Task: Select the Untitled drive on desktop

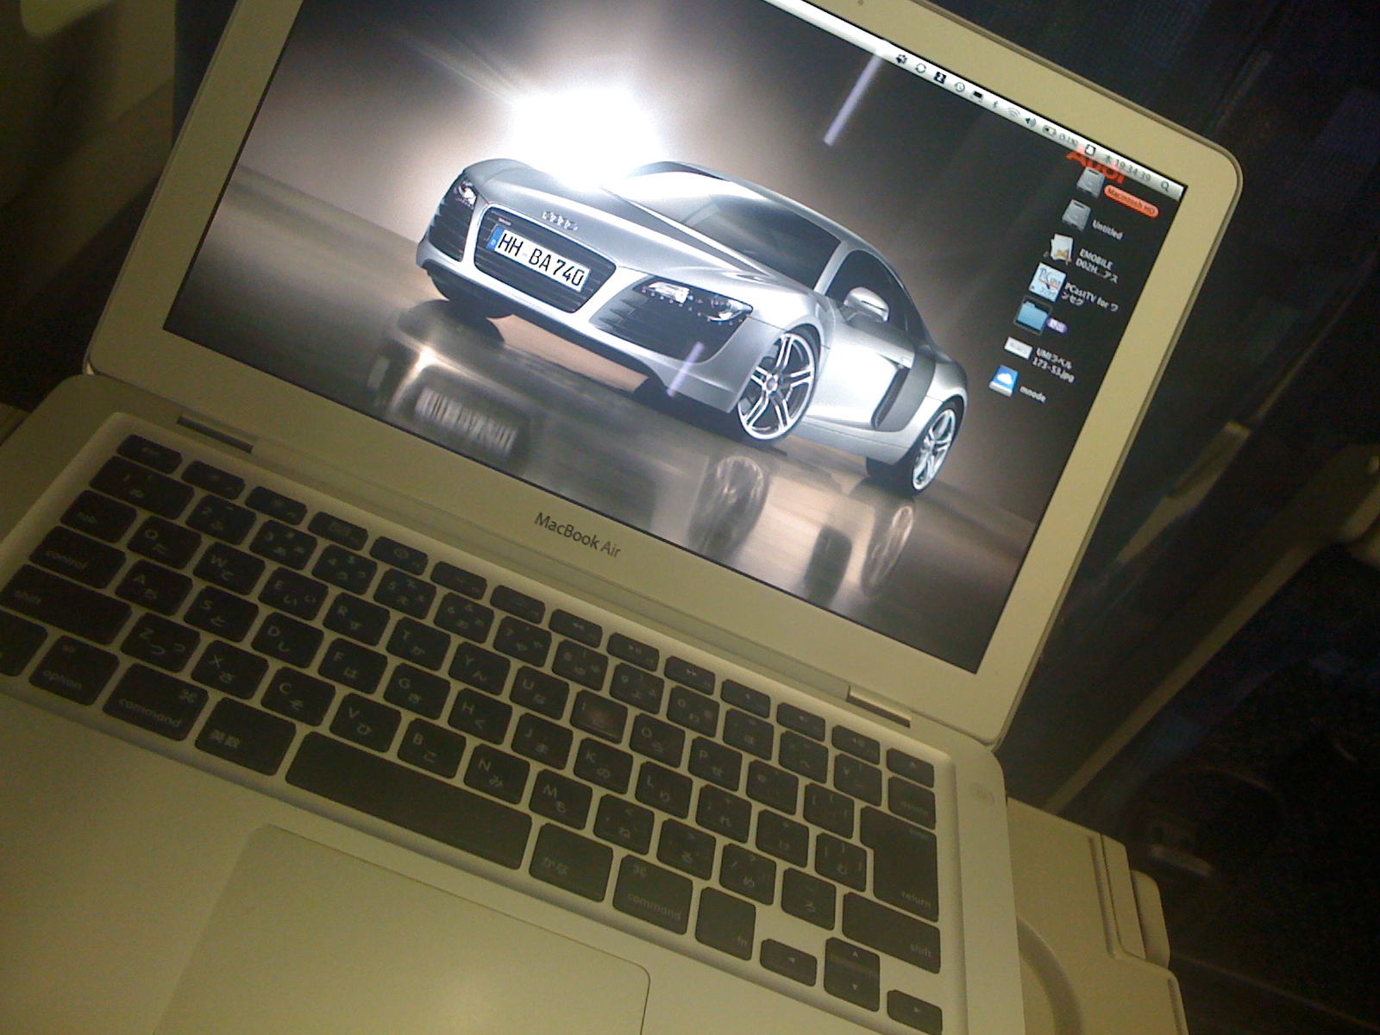Action: [x=1077, y=216]
